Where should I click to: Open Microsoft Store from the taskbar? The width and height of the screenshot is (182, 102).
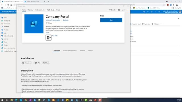90,100
